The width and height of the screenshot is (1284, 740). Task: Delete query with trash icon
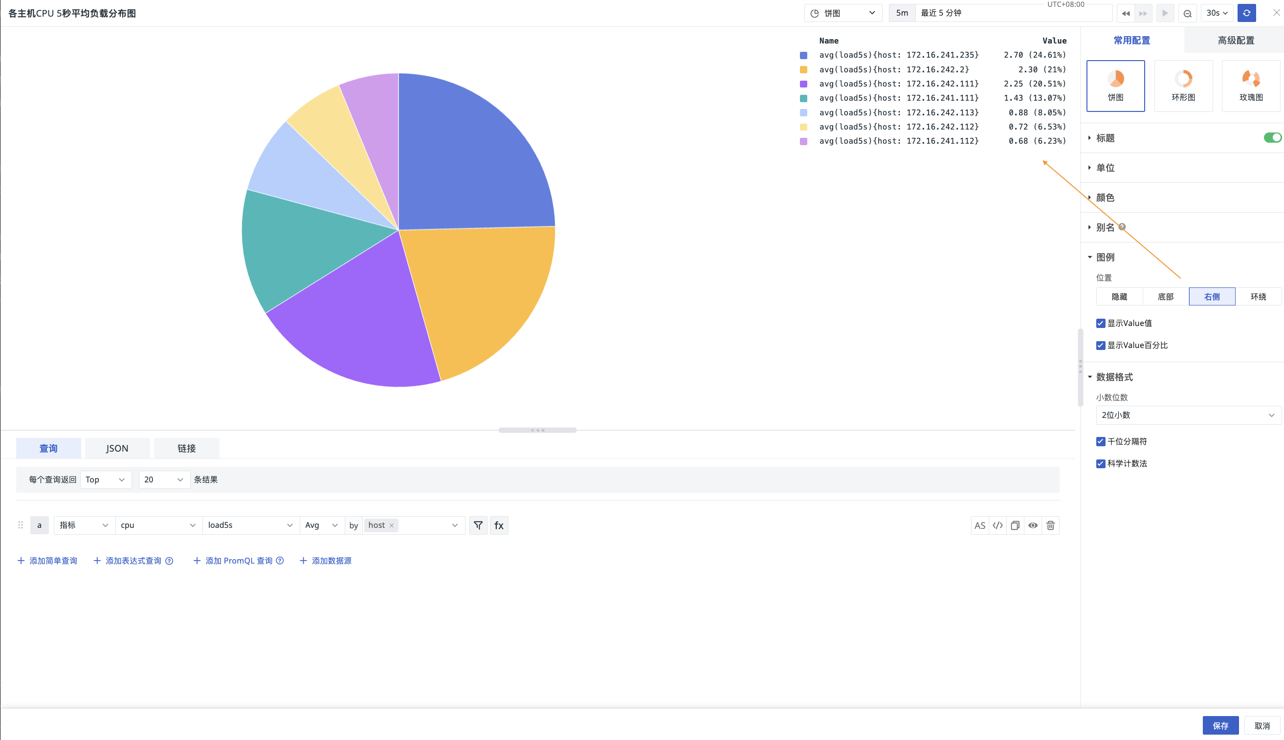(x=1050, y=525)
